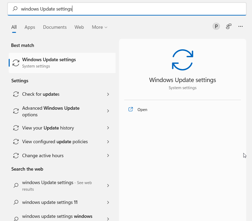This screenshot has height=221, width=252.
Task: Click the search feedback people icon
Action: 229,26
